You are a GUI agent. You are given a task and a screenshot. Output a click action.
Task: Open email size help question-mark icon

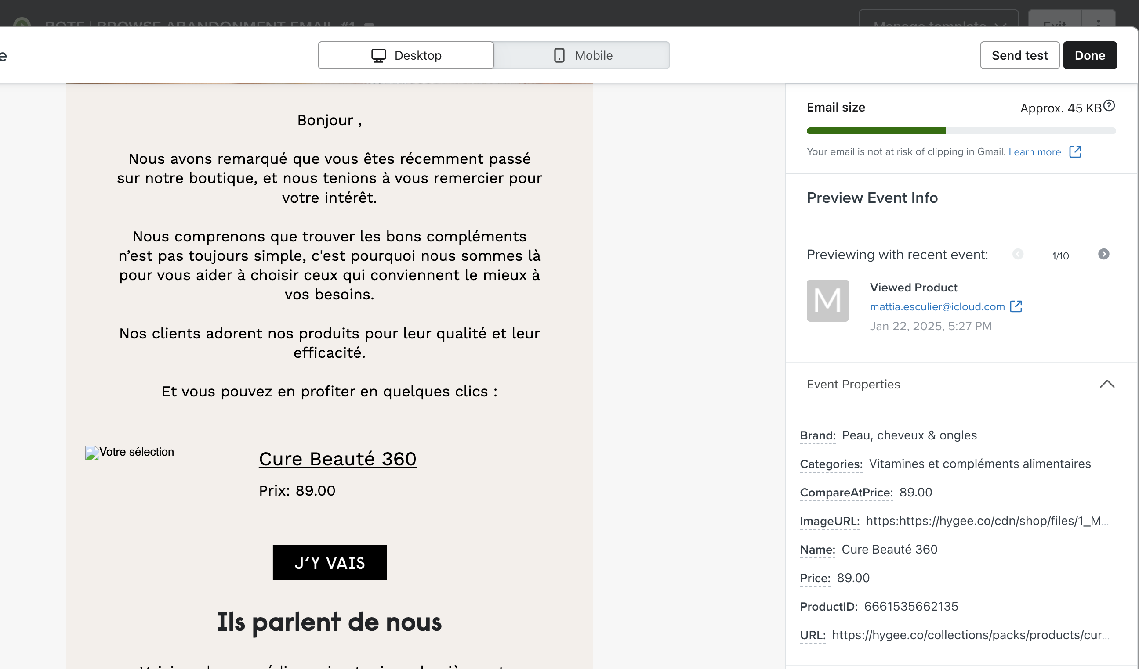coord(1109,106)
